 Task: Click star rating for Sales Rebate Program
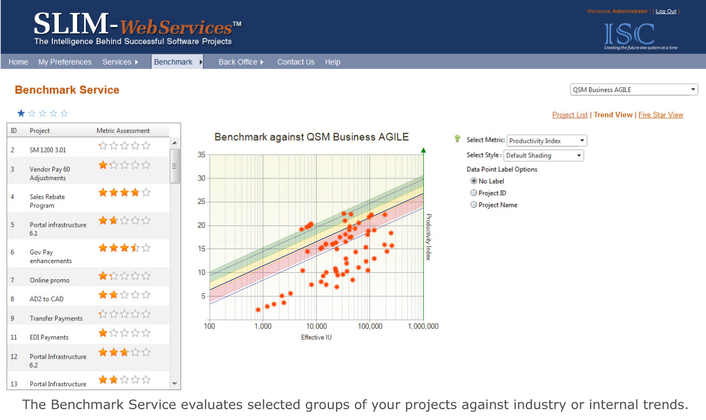pyautogui.click(x=125, y=192)
